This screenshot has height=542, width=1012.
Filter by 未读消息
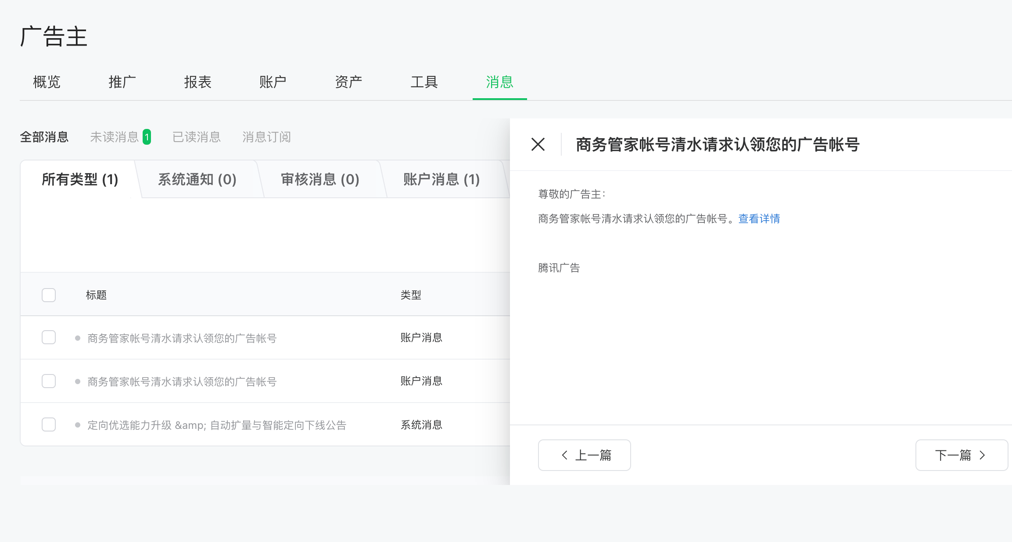coord(114,137)
